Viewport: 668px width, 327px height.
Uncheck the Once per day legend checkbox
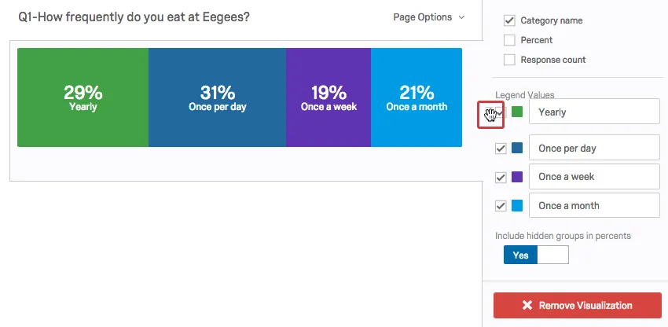(501, 149)
